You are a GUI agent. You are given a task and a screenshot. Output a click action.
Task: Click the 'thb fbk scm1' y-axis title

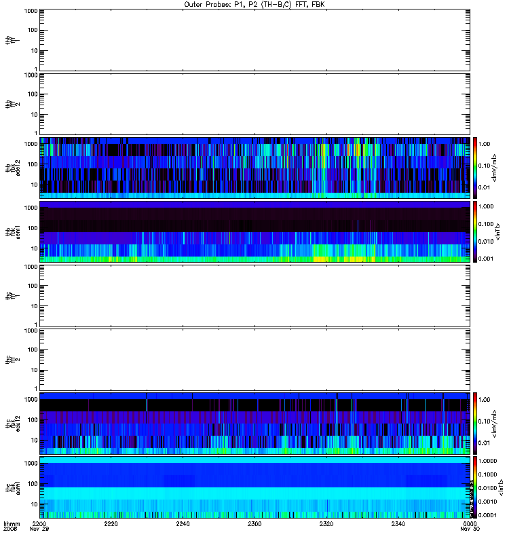(x=12, y=231)
